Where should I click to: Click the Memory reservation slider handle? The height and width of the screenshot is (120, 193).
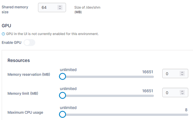62,76
